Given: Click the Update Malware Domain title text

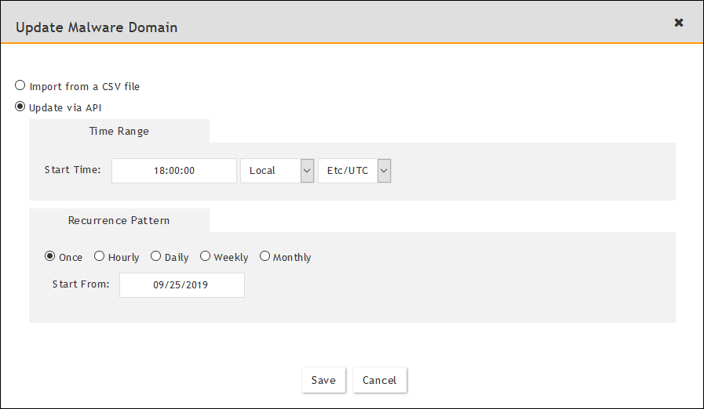Looking at the screenshot, I should [x=97, y=27].
